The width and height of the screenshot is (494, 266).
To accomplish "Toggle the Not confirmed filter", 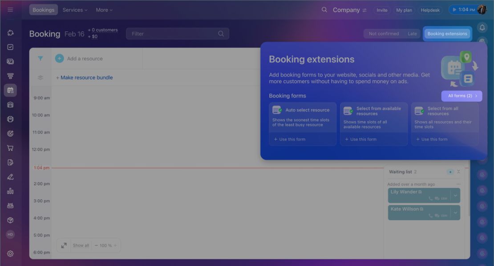I will [x=384, y=34].
